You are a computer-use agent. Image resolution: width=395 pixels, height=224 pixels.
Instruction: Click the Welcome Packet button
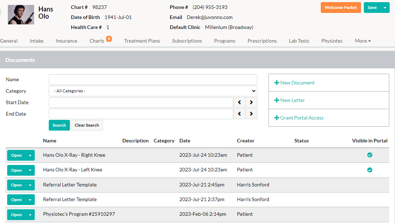click(341, 7)
